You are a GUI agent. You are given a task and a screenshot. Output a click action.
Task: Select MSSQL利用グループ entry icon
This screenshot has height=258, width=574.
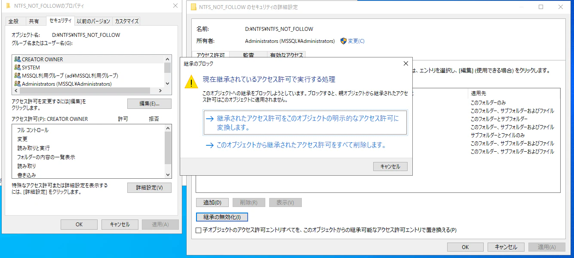[x=17, y=75]
